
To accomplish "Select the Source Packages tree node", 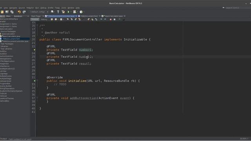I will (8, 31).
